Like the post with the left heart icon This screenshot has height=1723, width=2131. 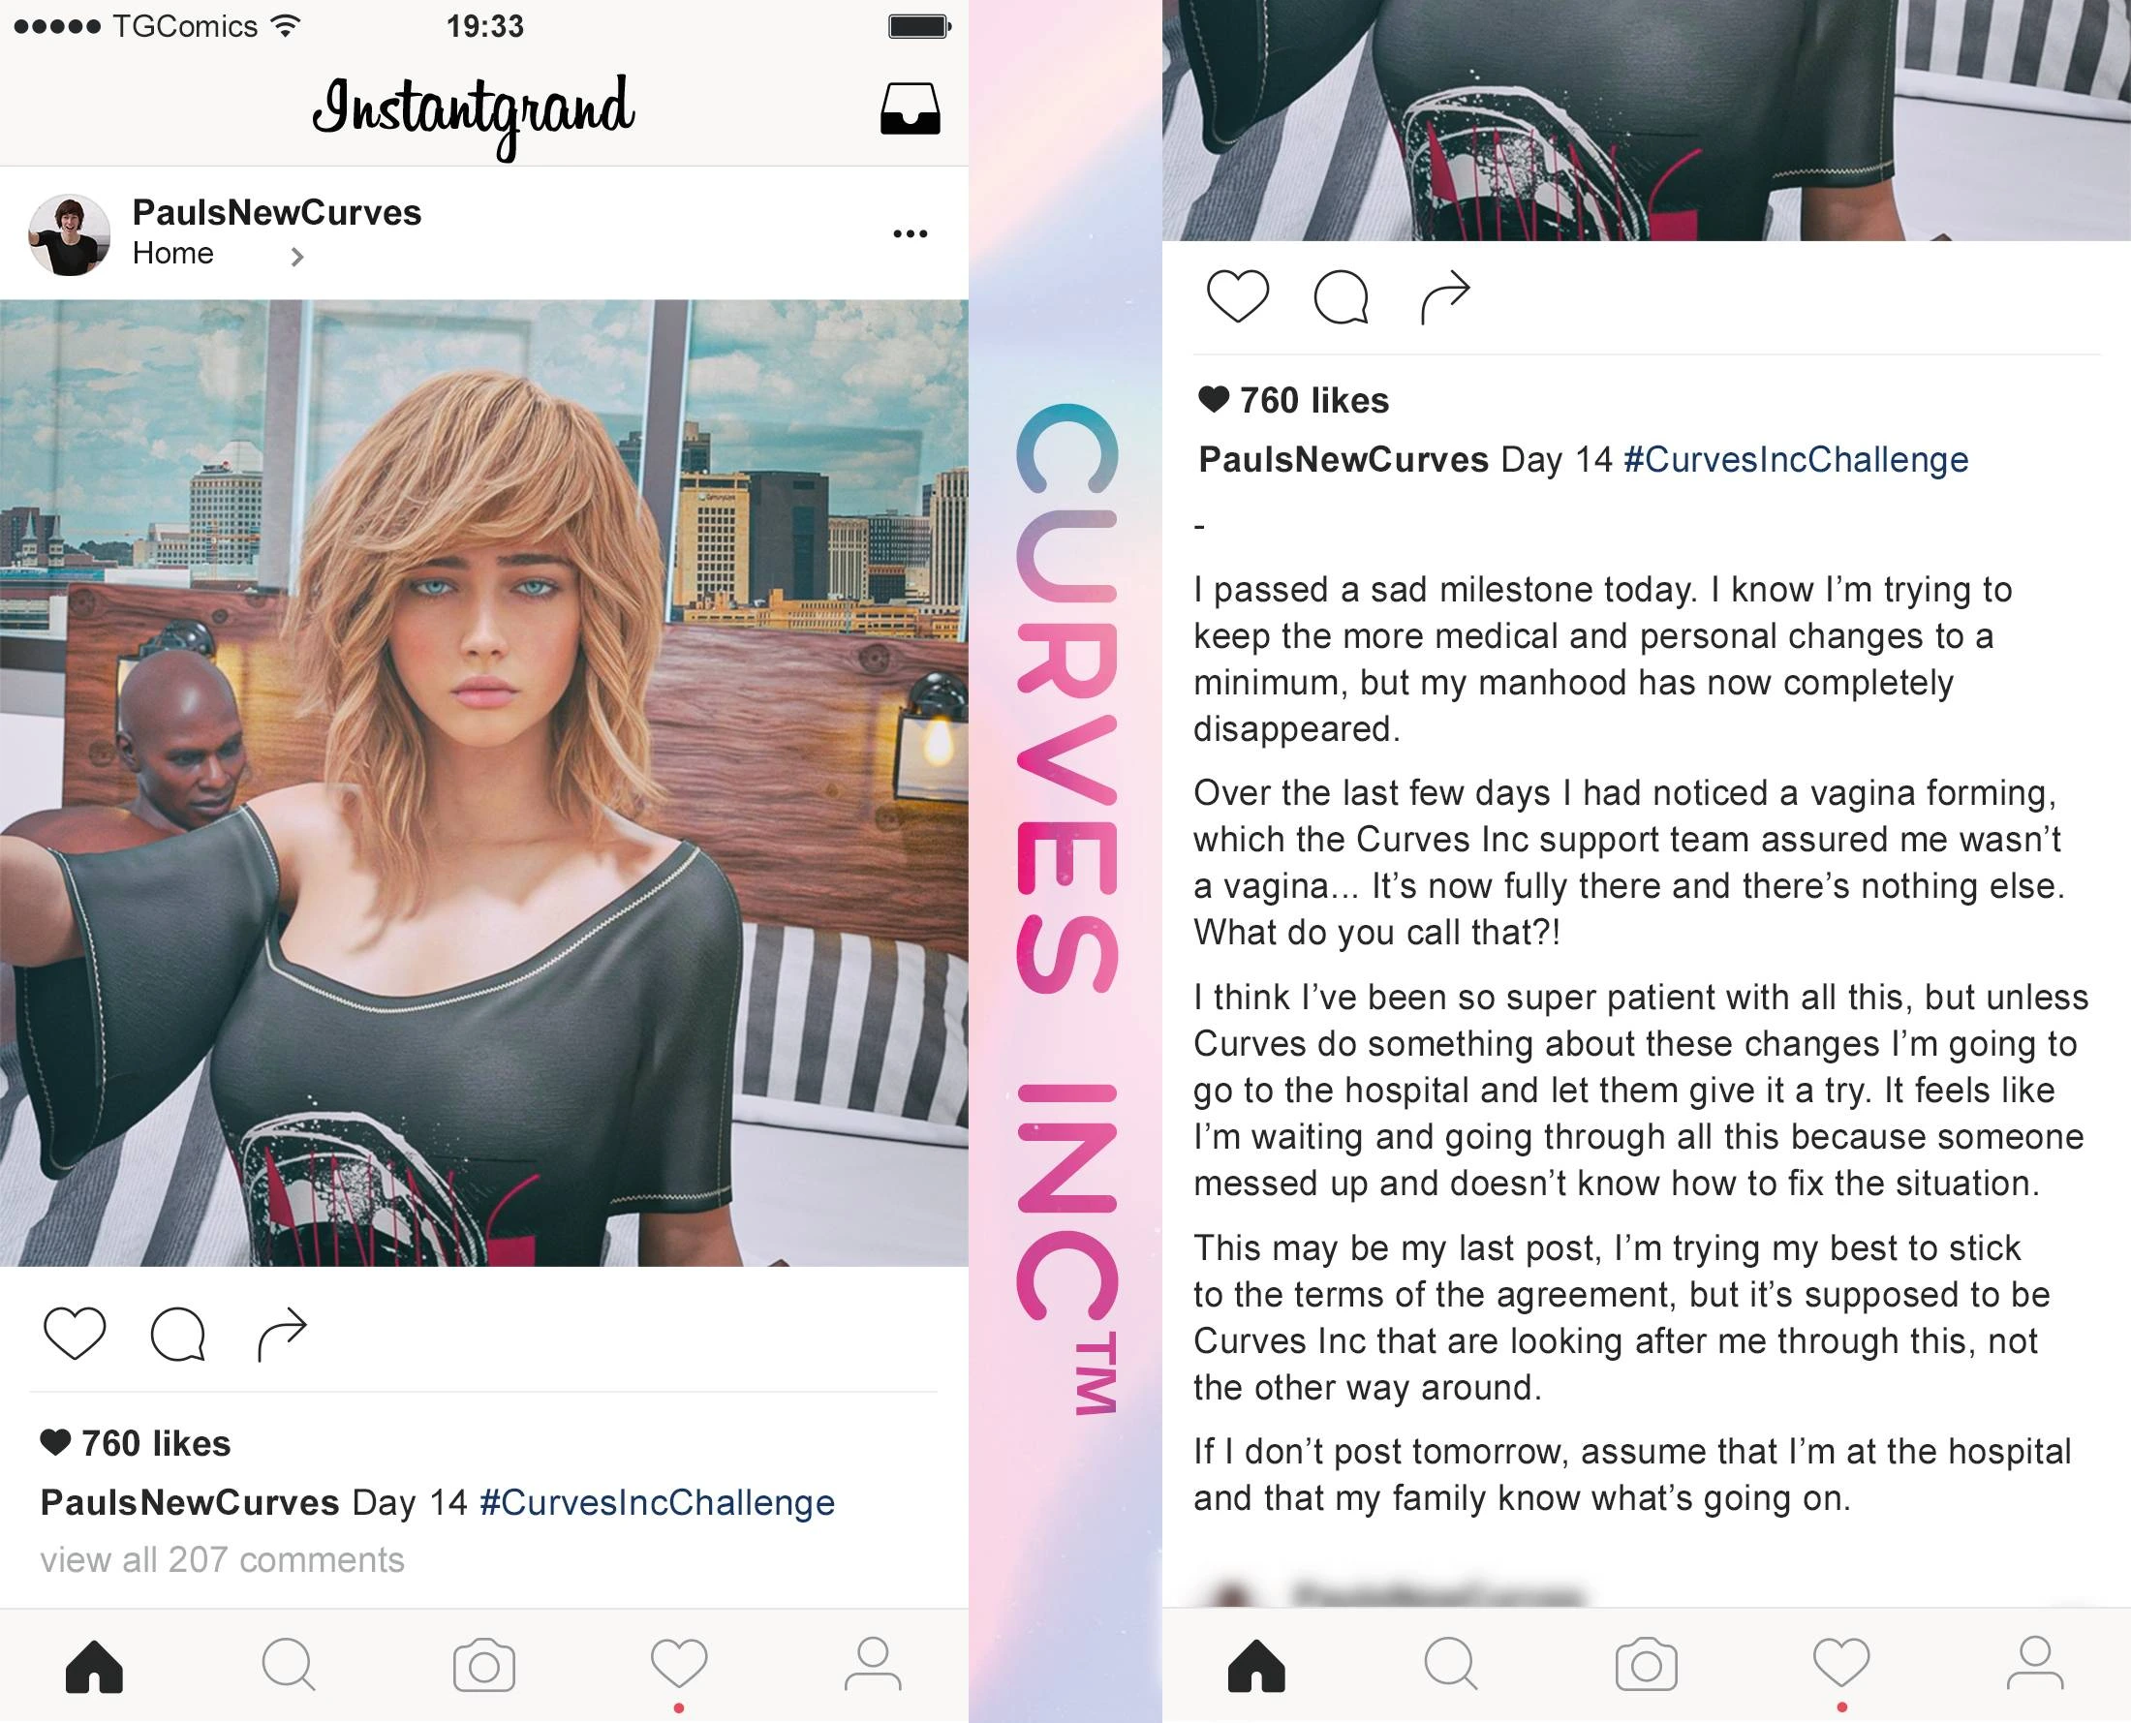(x=75, y=1333)
